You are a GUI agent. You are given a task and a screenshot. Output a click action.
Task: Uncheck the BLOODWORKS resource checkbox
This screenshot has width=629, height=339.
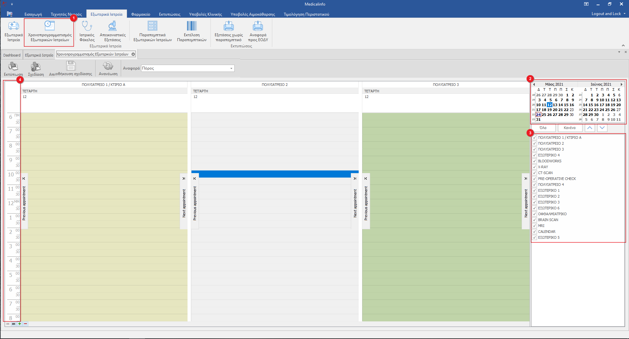534,161
